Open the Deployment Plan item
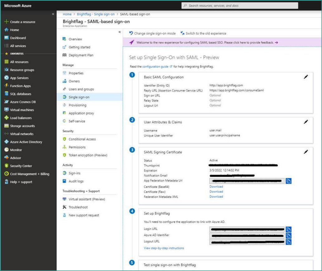322x271 pixels. (x=81, y=55)
